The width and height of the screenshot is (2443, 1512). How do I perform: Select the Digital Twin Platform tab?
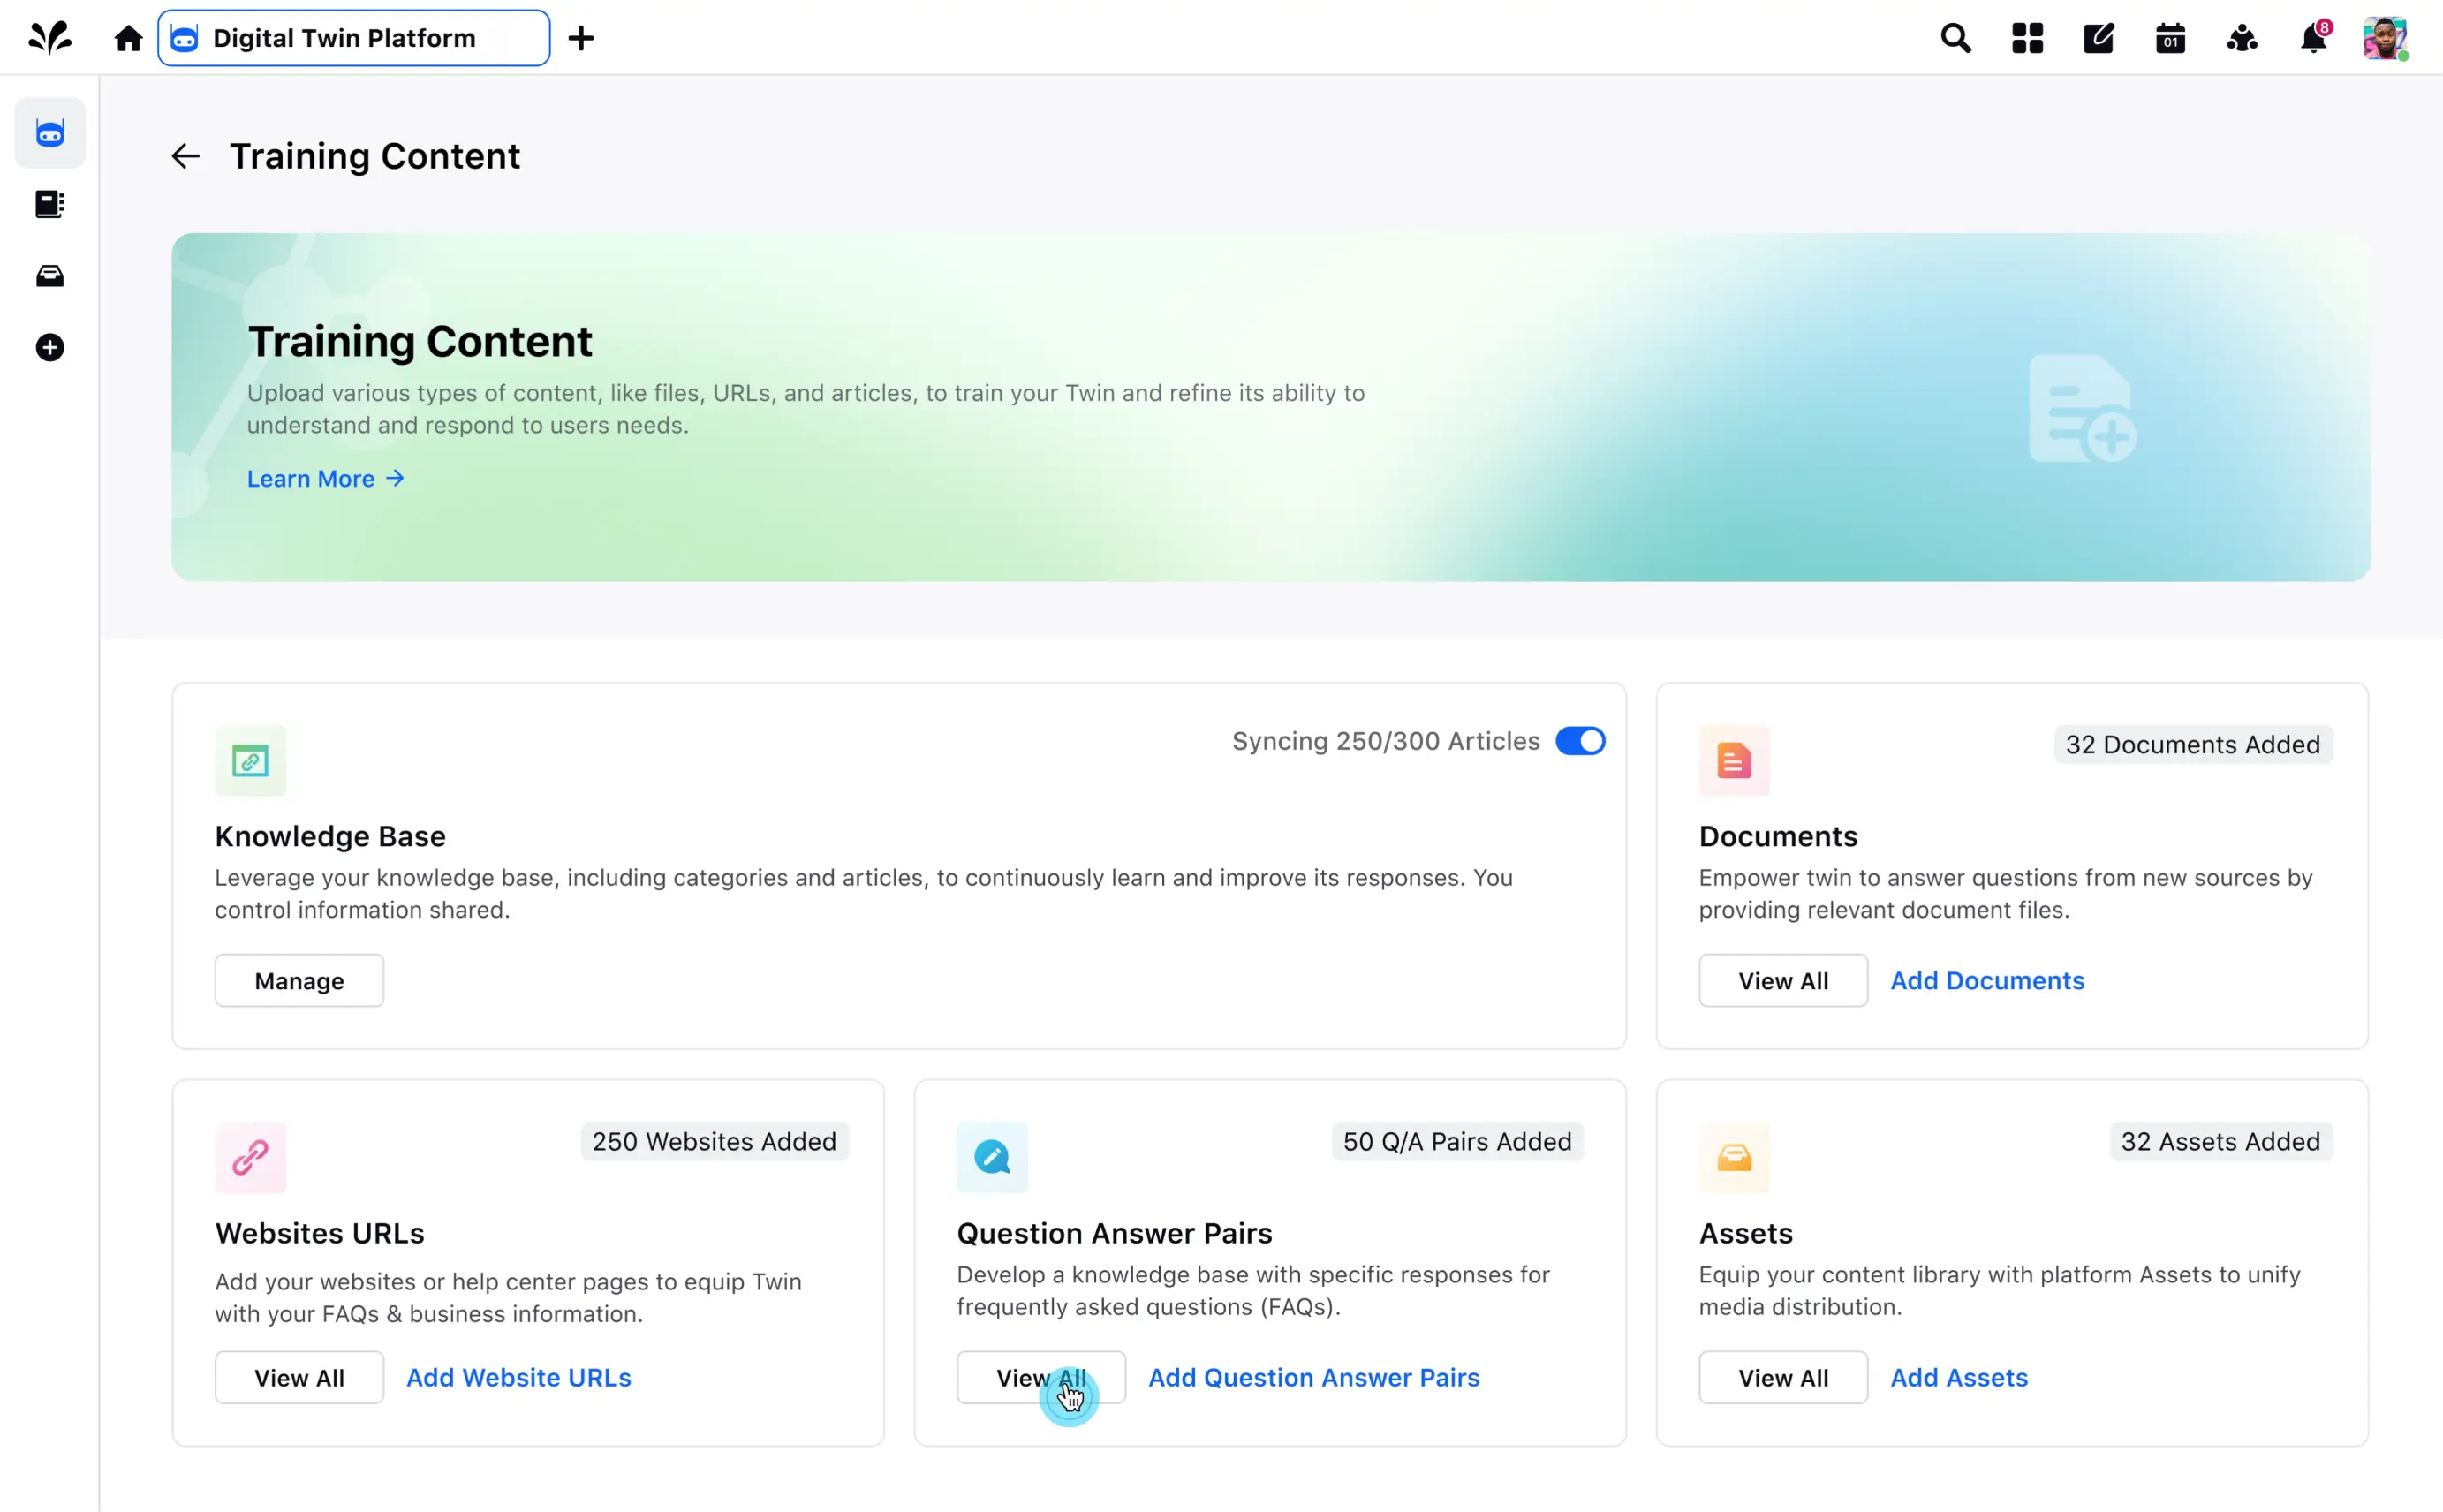tap(354, 38)
